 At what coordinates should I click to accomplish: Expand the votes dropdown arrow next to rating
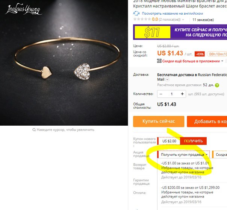pos(183,20)
